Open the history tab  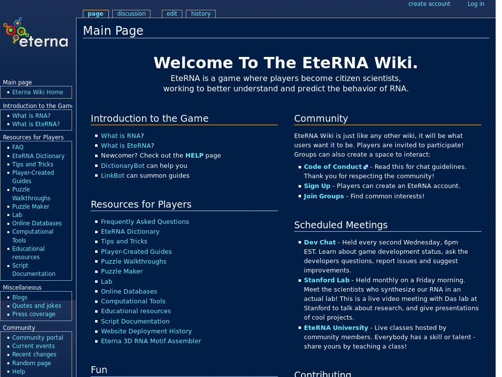point(200,14)
